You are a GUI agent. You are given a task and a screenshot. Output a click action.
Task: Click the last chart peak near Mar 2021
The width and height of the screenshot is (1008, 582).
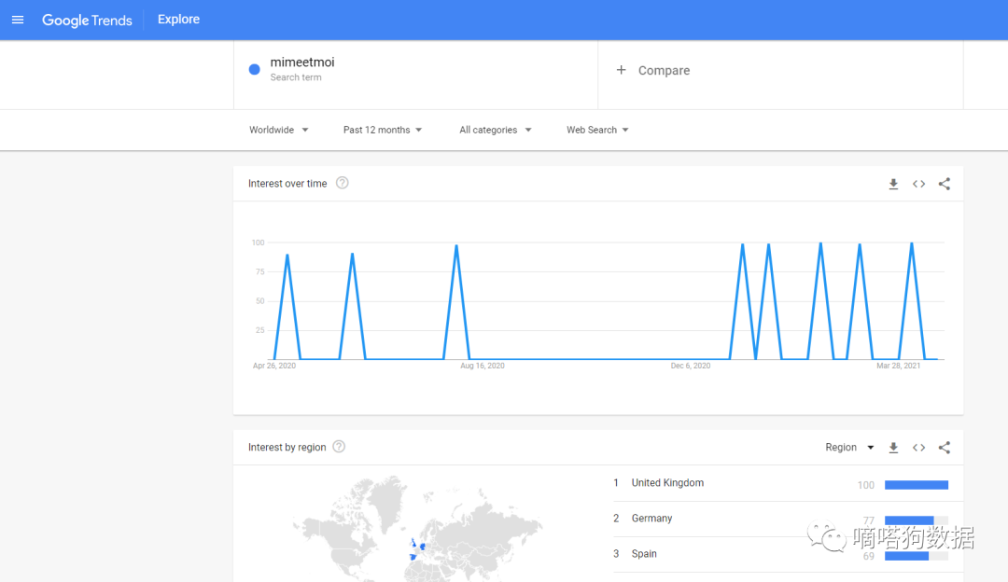[912, 244]
